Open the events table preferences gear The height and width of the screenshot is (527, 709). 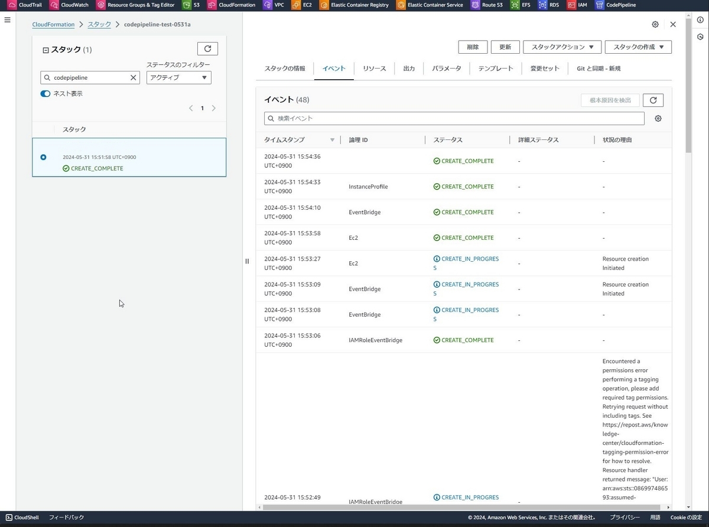point(658,118)
